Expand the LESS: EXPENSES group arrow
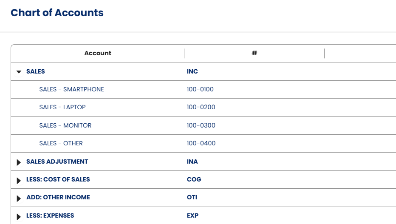This screenshot has height=224, width=396. (19, 216)
